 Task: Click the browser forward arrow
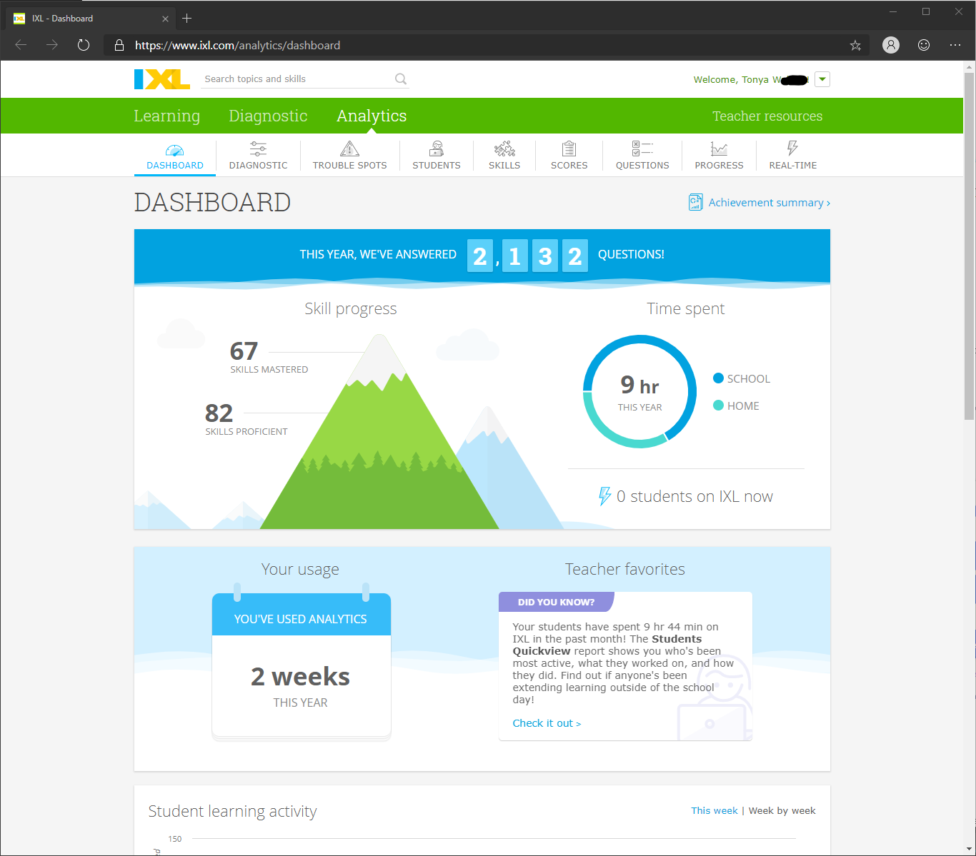tap(52, 45)
